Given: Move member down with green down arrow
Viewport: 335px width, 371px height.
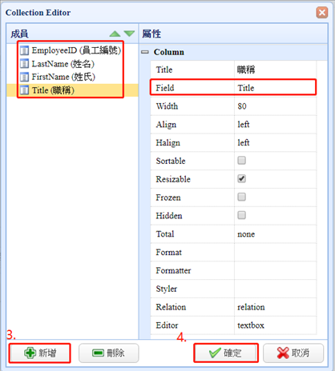Looking at the screenshot, I should coord(129,34).
